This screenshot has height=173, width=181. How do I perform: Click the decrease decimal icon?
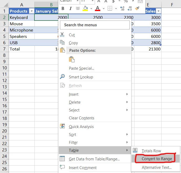(129, 9)
